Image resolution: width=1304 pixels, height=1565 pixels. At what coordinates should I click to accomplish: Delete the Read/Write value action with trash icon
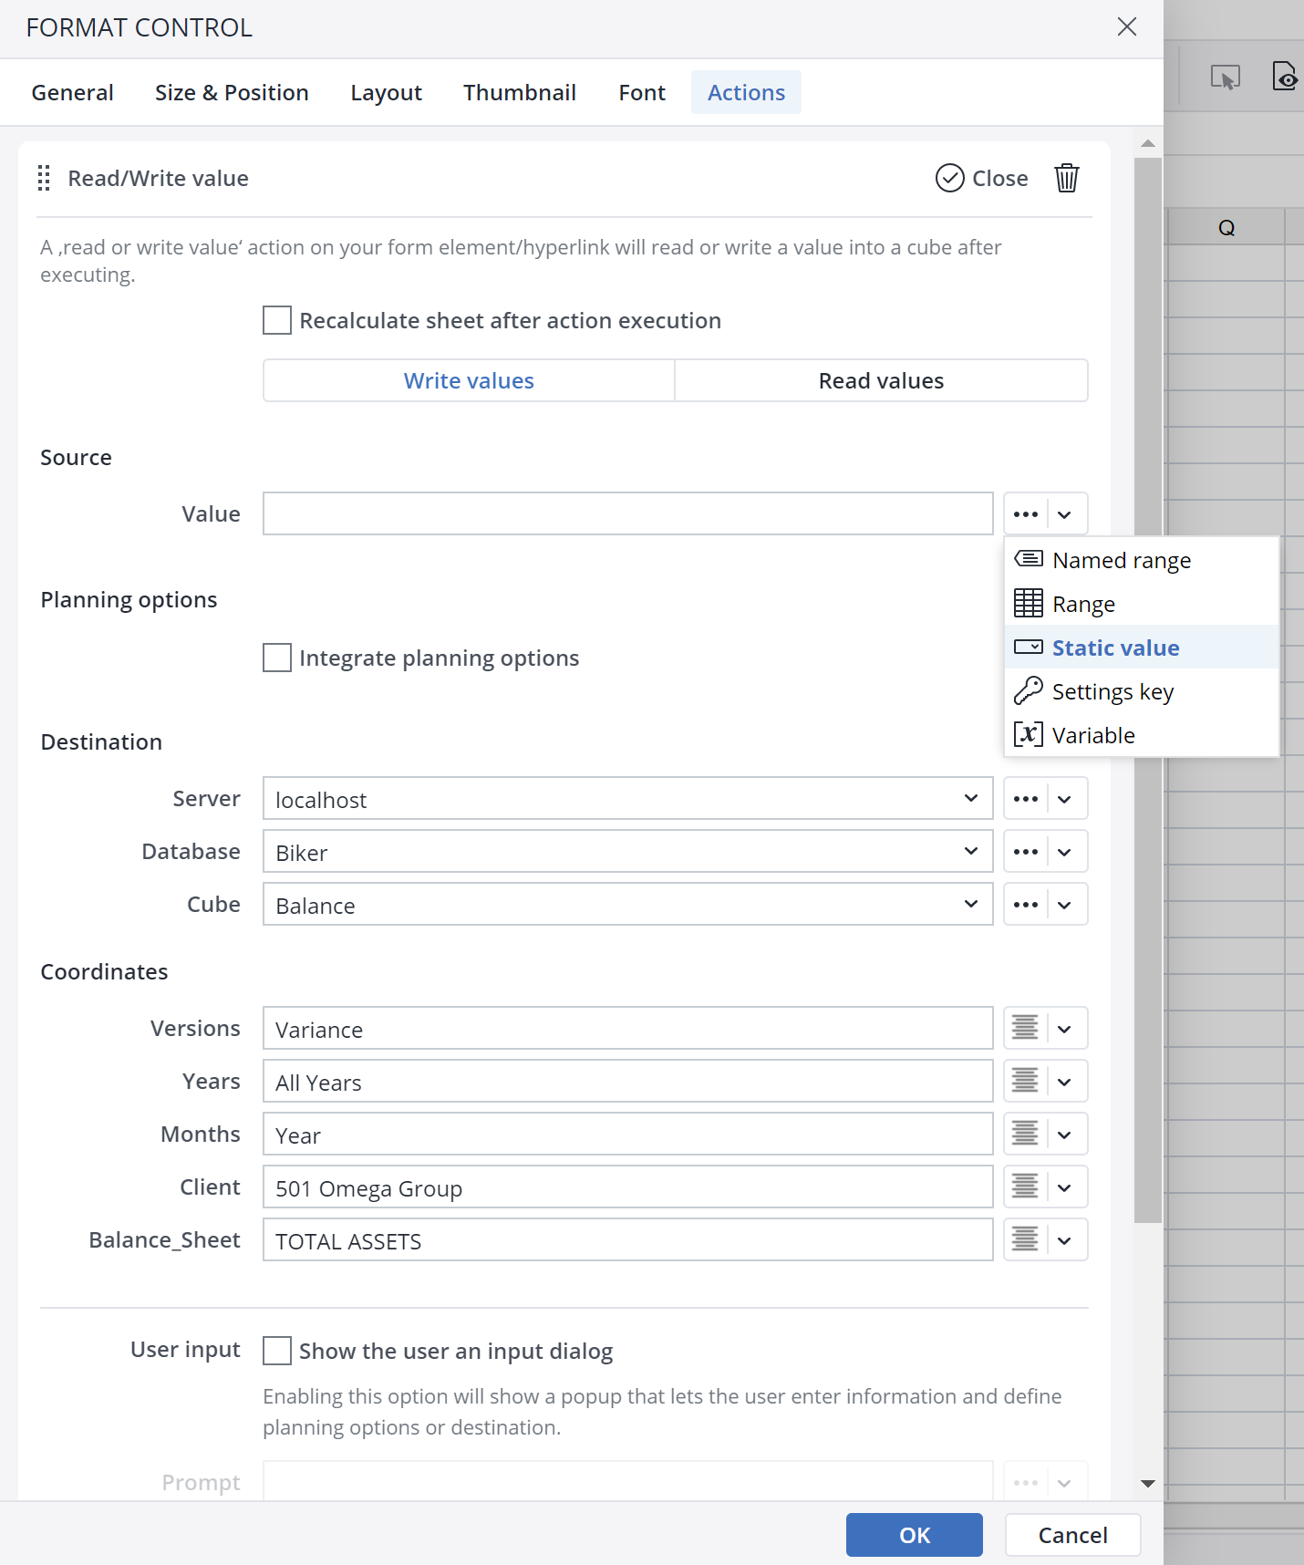click(x=1066, y=178)
